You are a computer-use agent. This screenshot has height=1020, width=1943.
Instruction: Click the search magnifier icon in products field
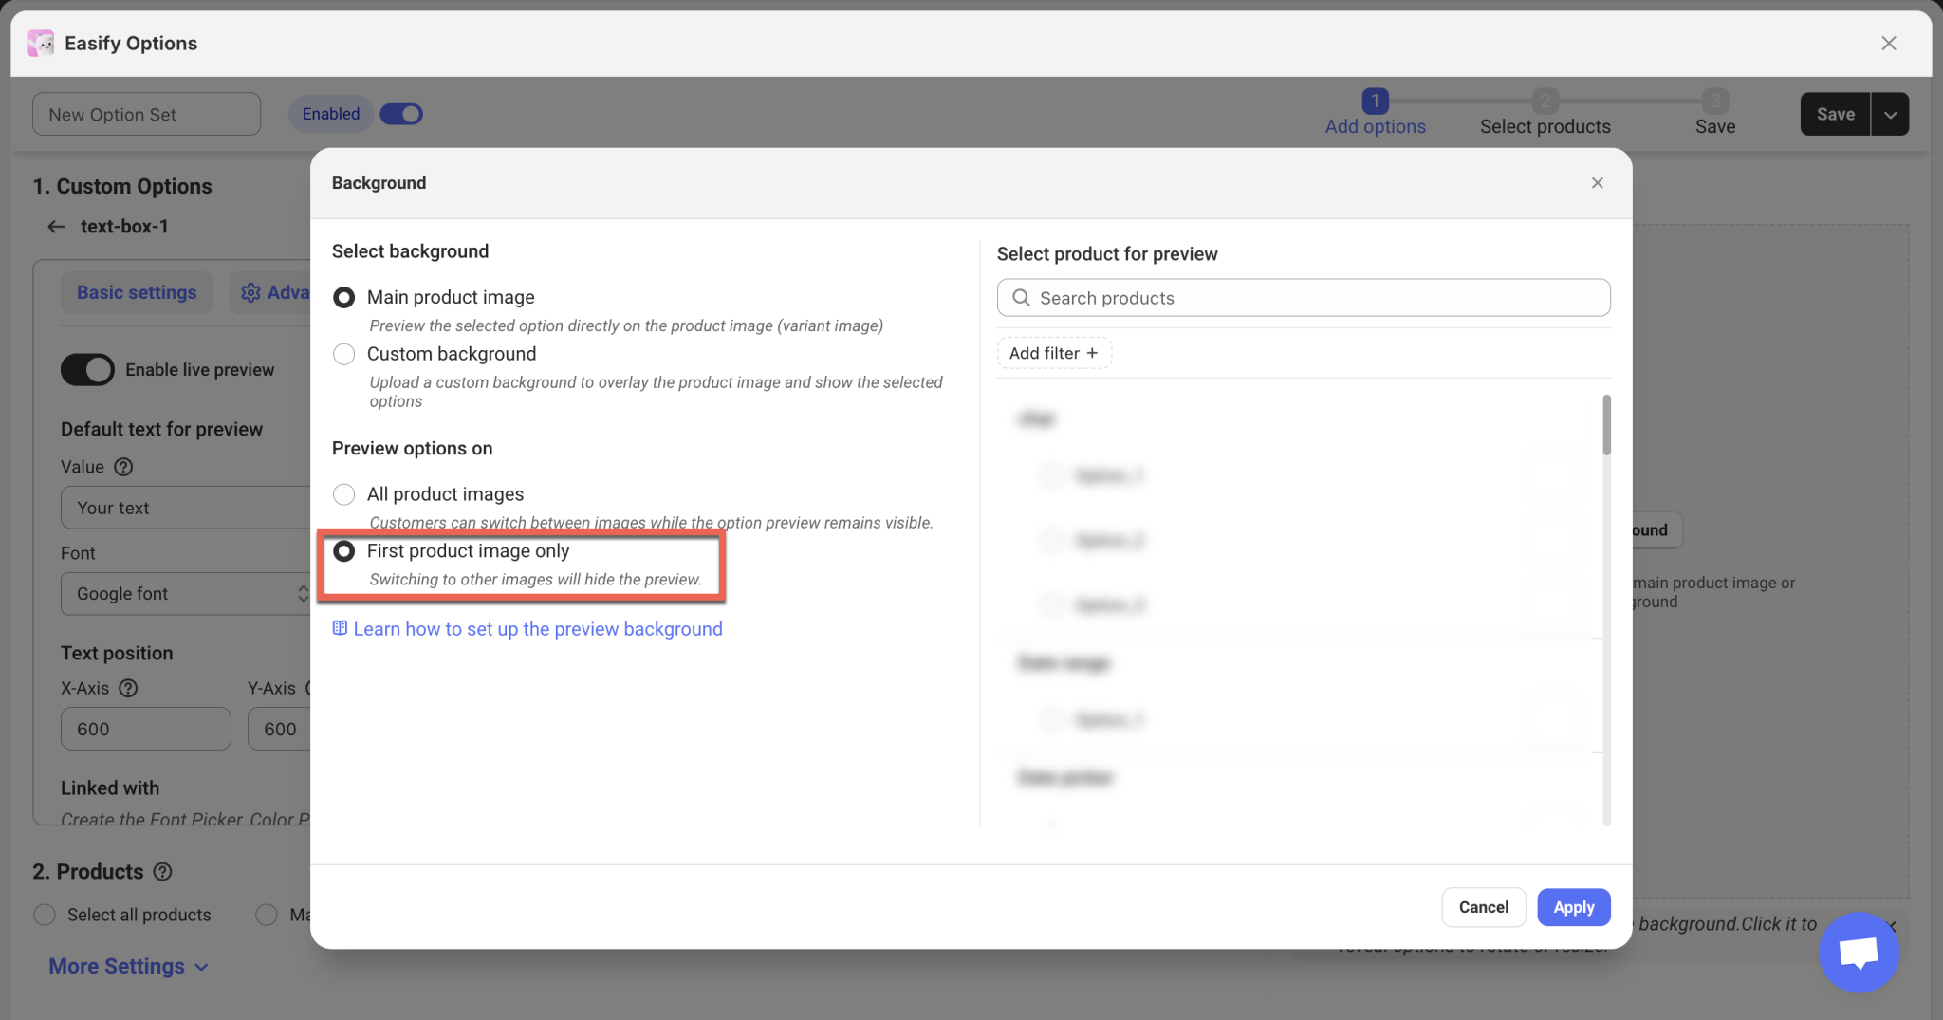[1021, 298]
